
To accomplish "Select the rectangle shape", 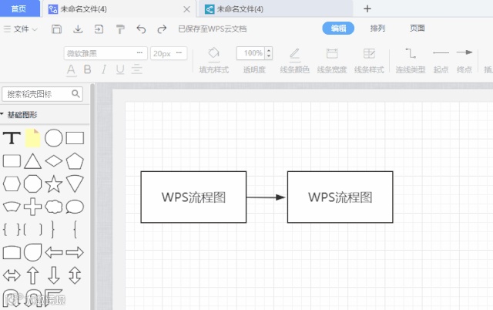I will click(75, 138).
